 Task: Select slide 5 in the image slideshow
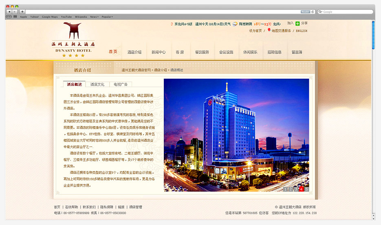click(x=306, y=189)
